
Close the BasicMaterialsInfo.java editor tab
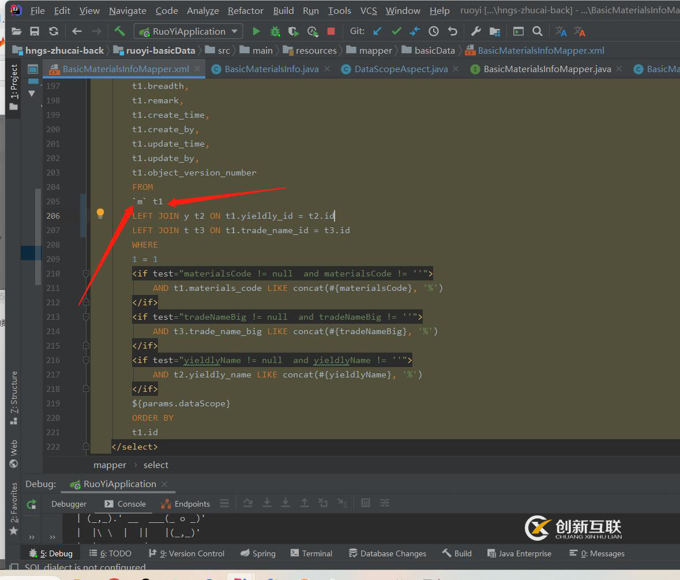click(326, 69)
